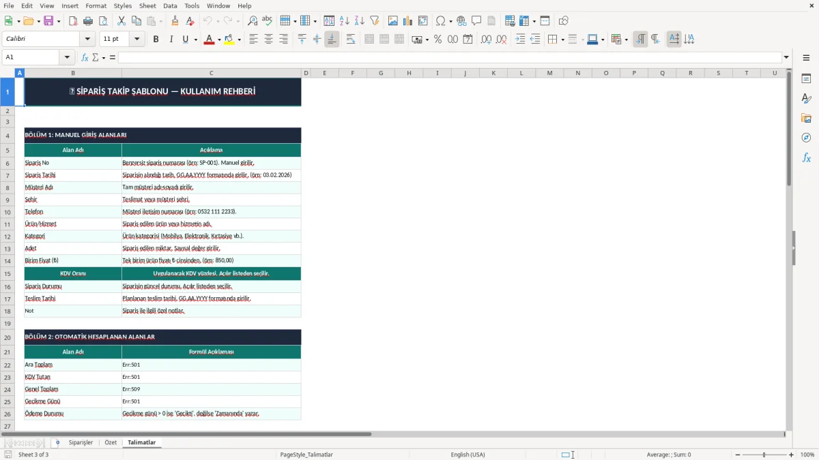Switch to the Siparişler sheet tab
This screenshot has height=460, width=819.
point(81,442)
